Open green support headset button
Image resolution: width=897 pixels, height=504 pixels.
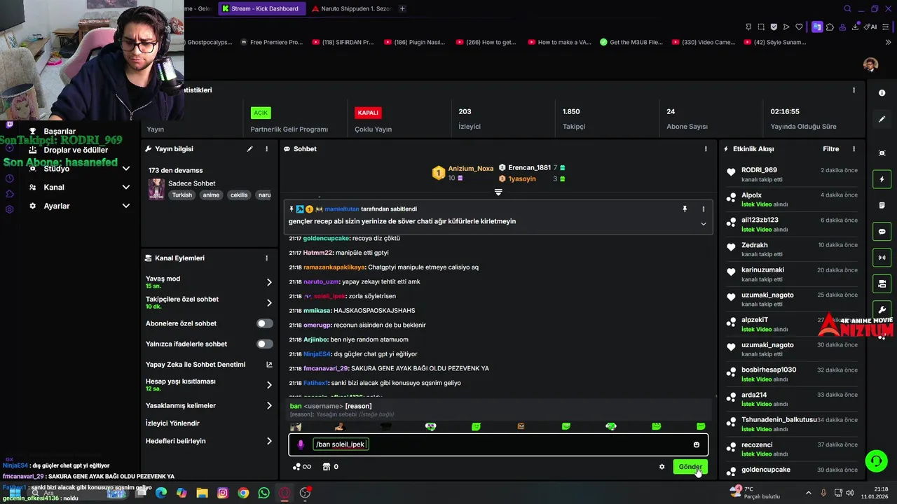pyautogui.click(x=876, y=461)
